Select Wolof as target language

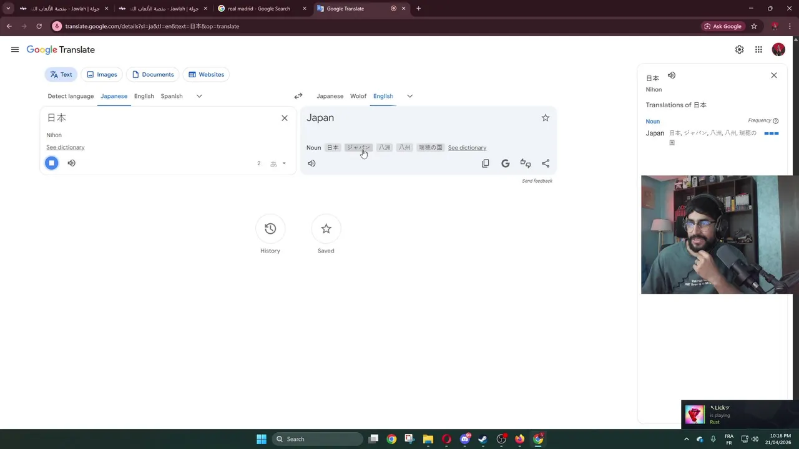pos(358,96)
